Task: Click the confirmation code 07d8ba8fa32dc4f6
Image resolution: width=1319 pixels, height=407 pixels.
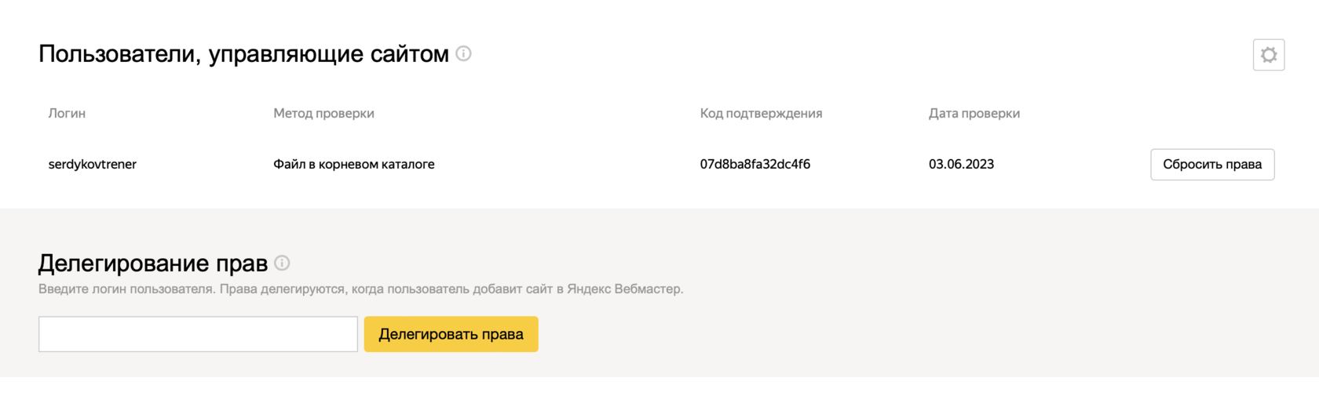Action: [755, 164]
